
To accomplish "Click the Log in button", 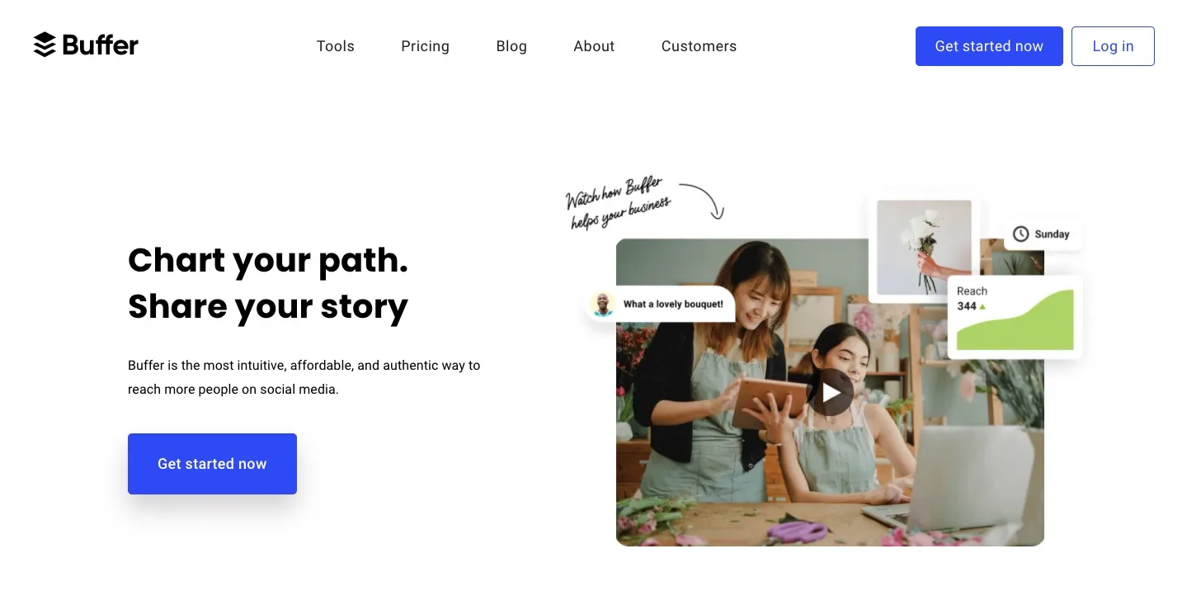I will pyautogui.click(x=1113, y=46).
